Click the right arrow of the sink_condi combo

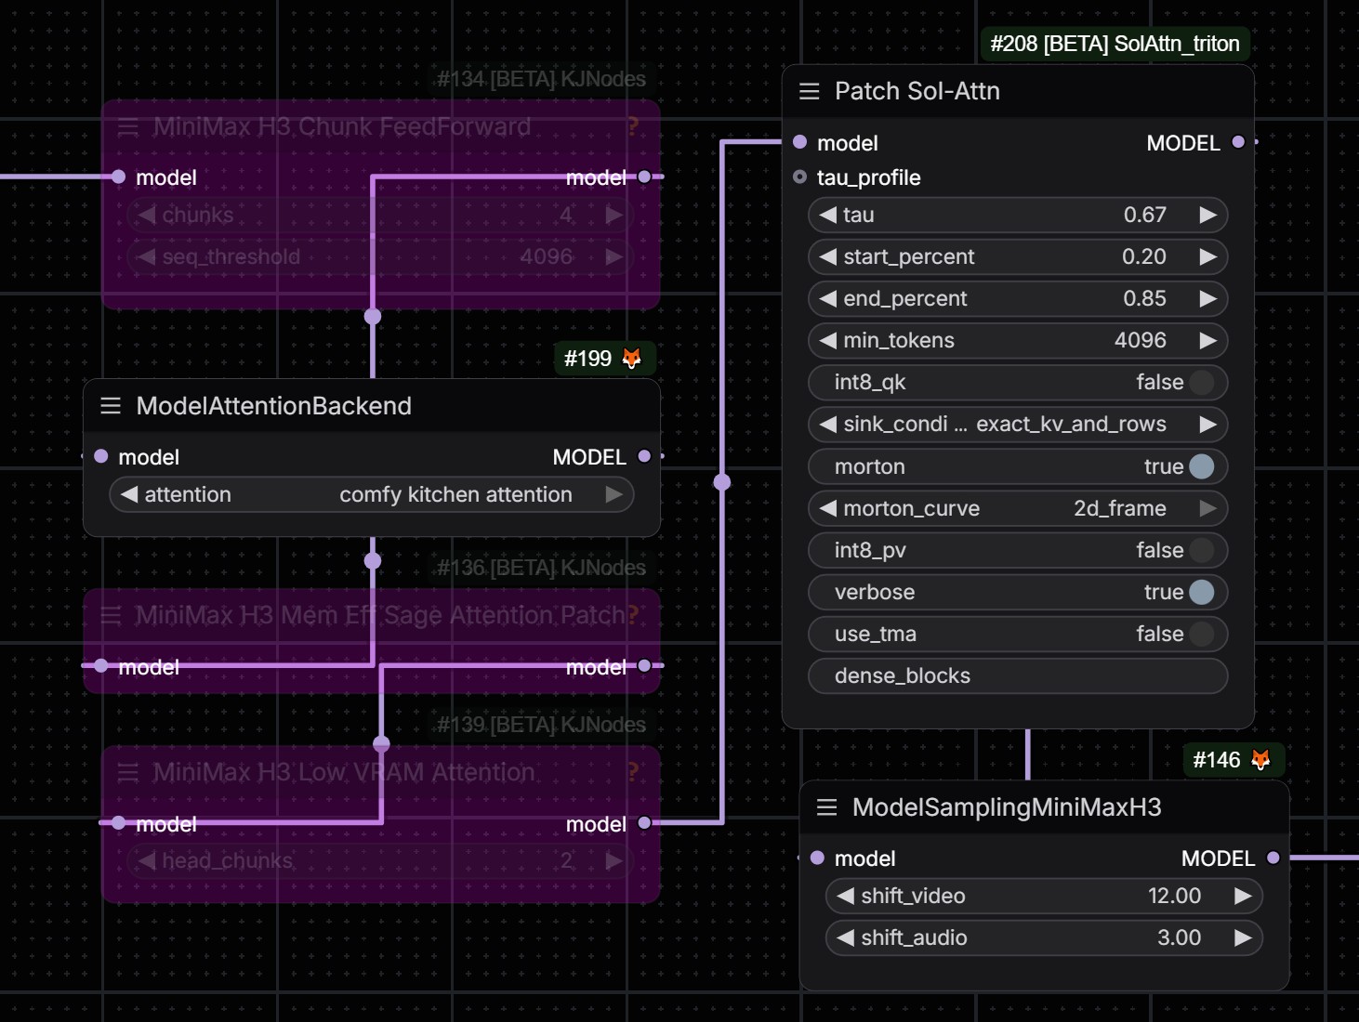(1208, 425)
